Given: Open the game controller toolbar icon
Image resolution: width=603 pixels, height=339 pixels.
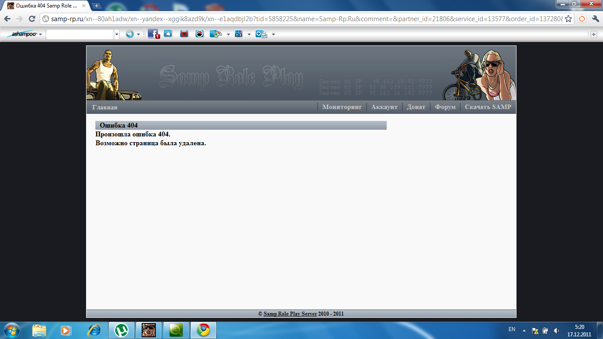Looking at the screenshot, I should (215, 34).
